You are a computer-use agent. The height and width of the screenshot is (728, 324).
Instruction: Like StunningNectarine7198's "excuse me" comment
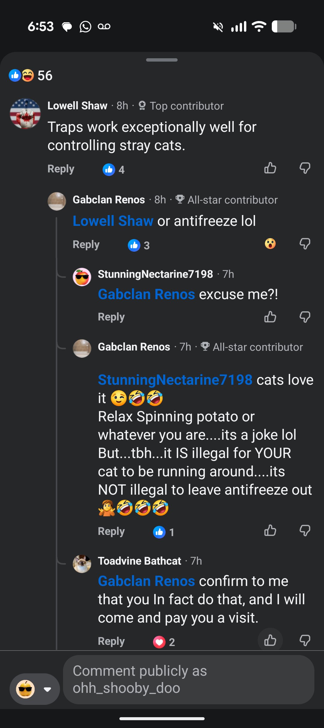tap(270, 317)
